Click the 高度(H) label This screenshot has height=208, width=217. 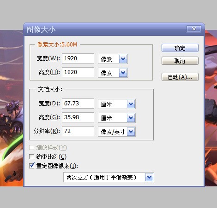49,72
